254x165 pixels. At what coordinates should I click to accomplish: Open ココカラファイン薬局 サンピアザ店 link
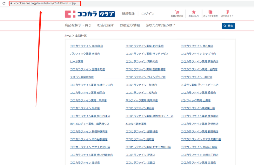click(147, 54)
